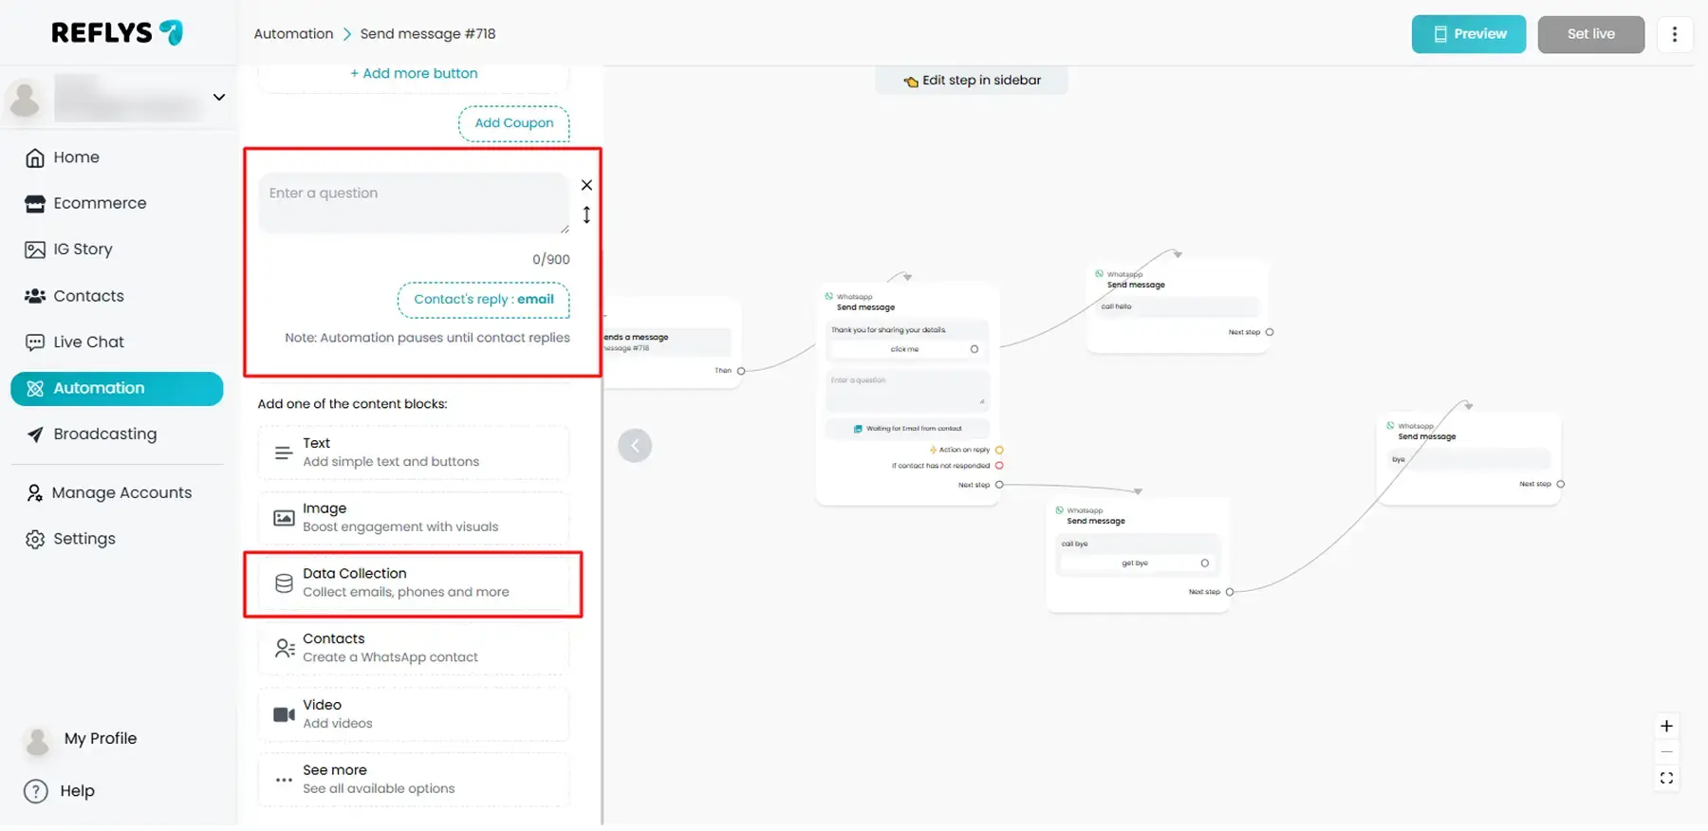Open Live Chat section
The width and height of the screenshot is (1708, 831).
coord(88,342)
